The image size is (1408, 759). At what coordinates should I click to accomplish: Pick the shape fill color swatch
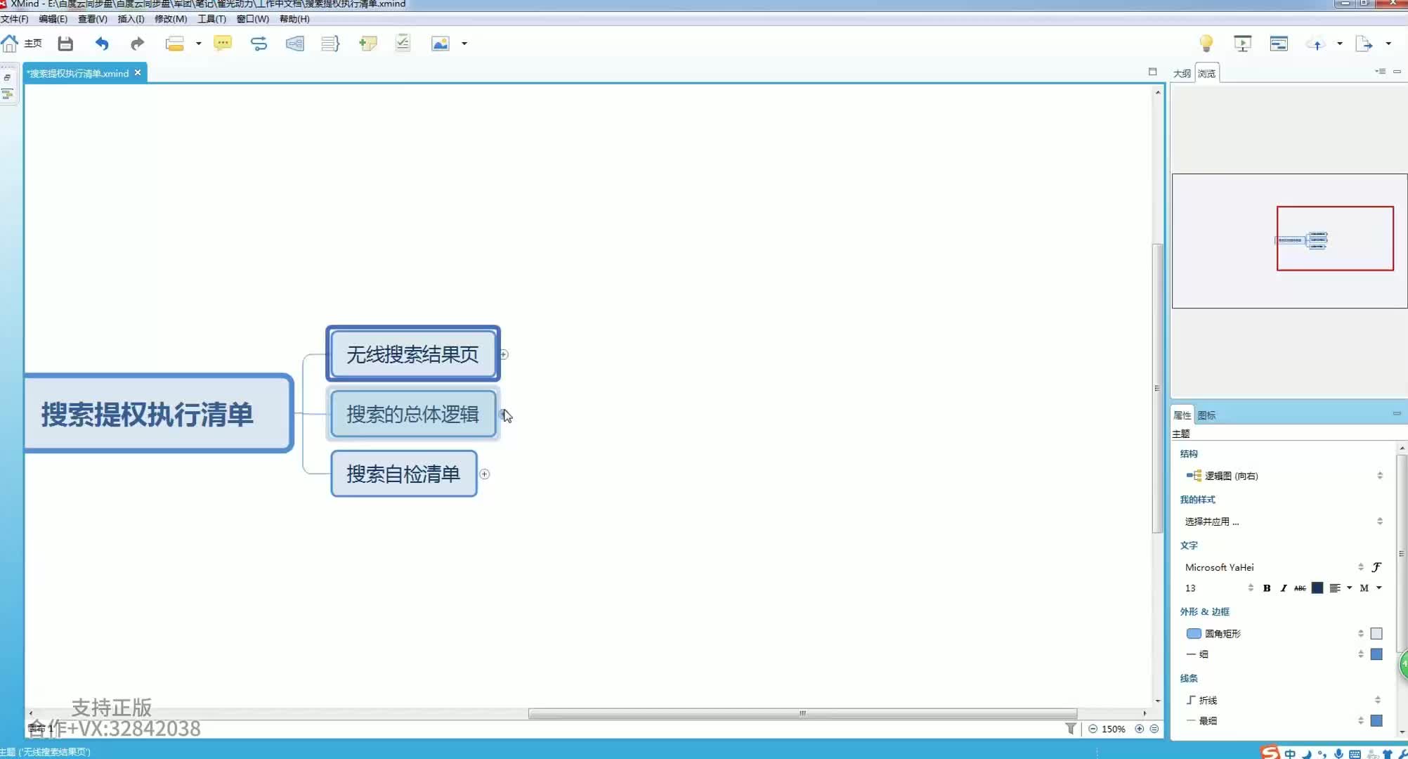tap(1376, 633)
